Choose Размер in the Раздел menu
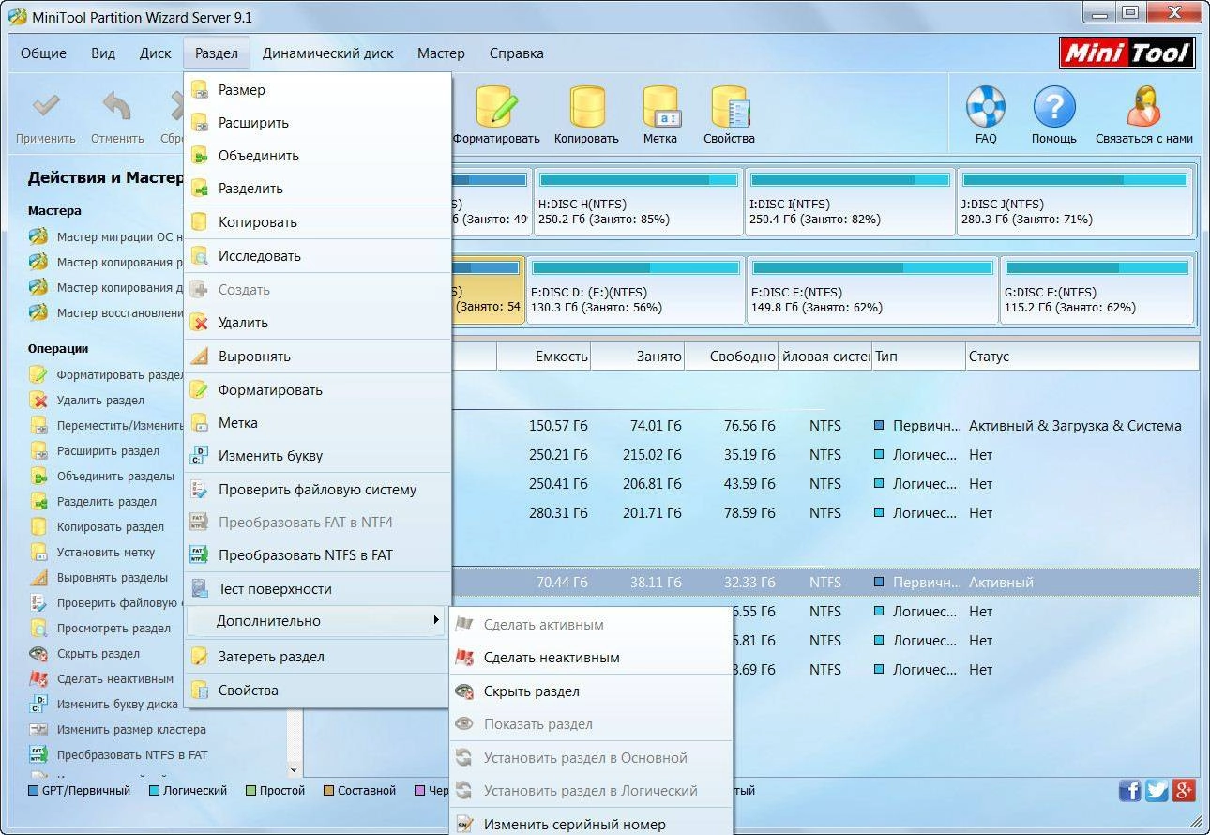 point(318,90)
